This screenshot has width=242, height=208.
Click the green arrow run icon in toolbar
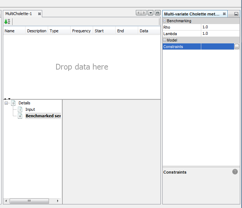(x=7, y=22)
